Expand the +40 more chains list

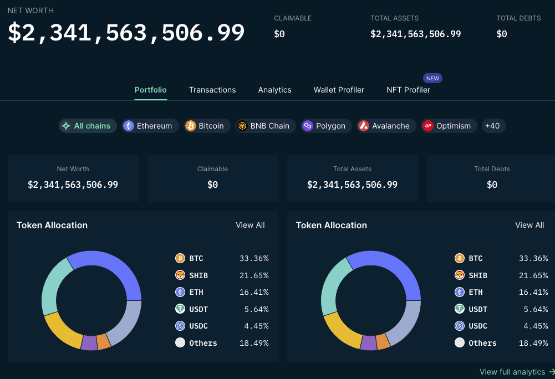point(493,126)
